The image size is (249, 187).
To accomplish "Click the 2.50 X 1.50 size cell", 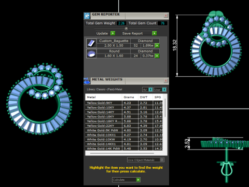I will 114,46.
